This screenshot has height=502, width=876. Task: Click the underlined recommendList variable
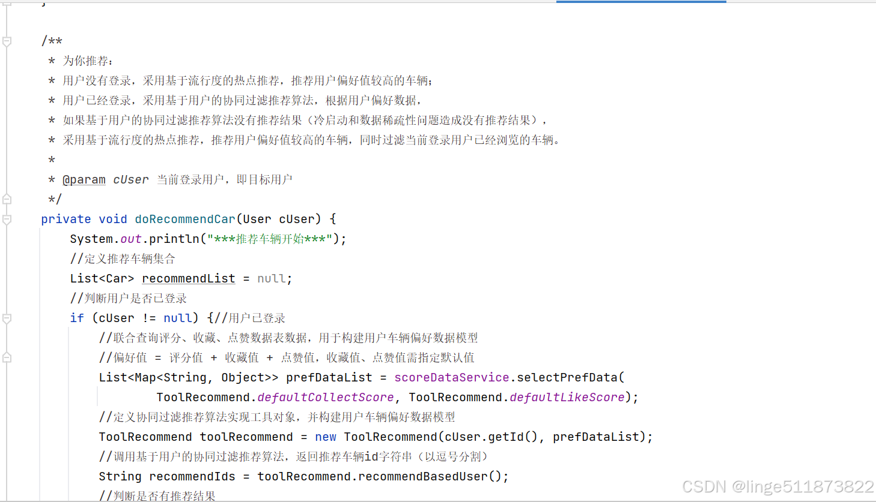coord(189,278)
